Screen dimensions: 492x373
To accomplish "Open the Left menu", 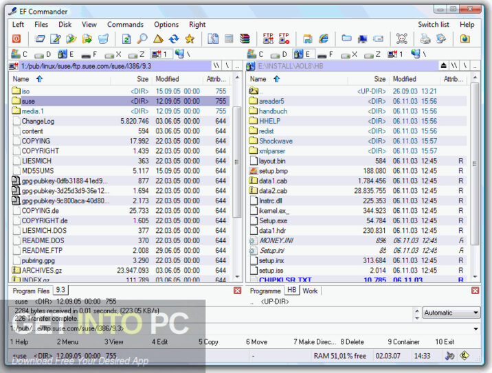I will coord(18,25).
